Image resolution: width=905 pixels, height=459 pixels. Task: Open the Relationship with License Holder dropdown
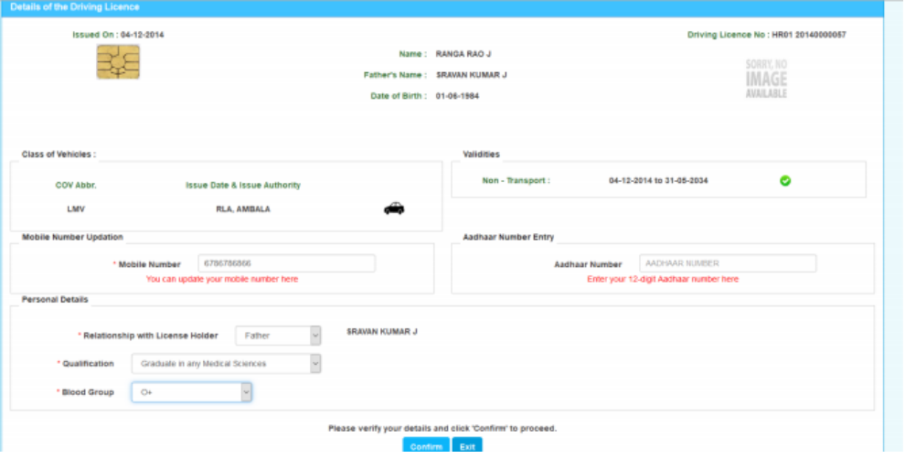(x=278, y=336)
